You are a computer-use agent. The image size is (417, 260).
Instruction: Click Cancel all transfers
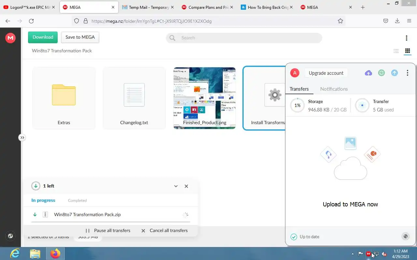tap(165, 230)
